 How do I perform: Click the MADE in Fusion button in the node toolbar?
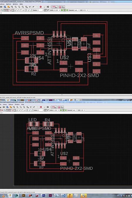click(54, 107)
